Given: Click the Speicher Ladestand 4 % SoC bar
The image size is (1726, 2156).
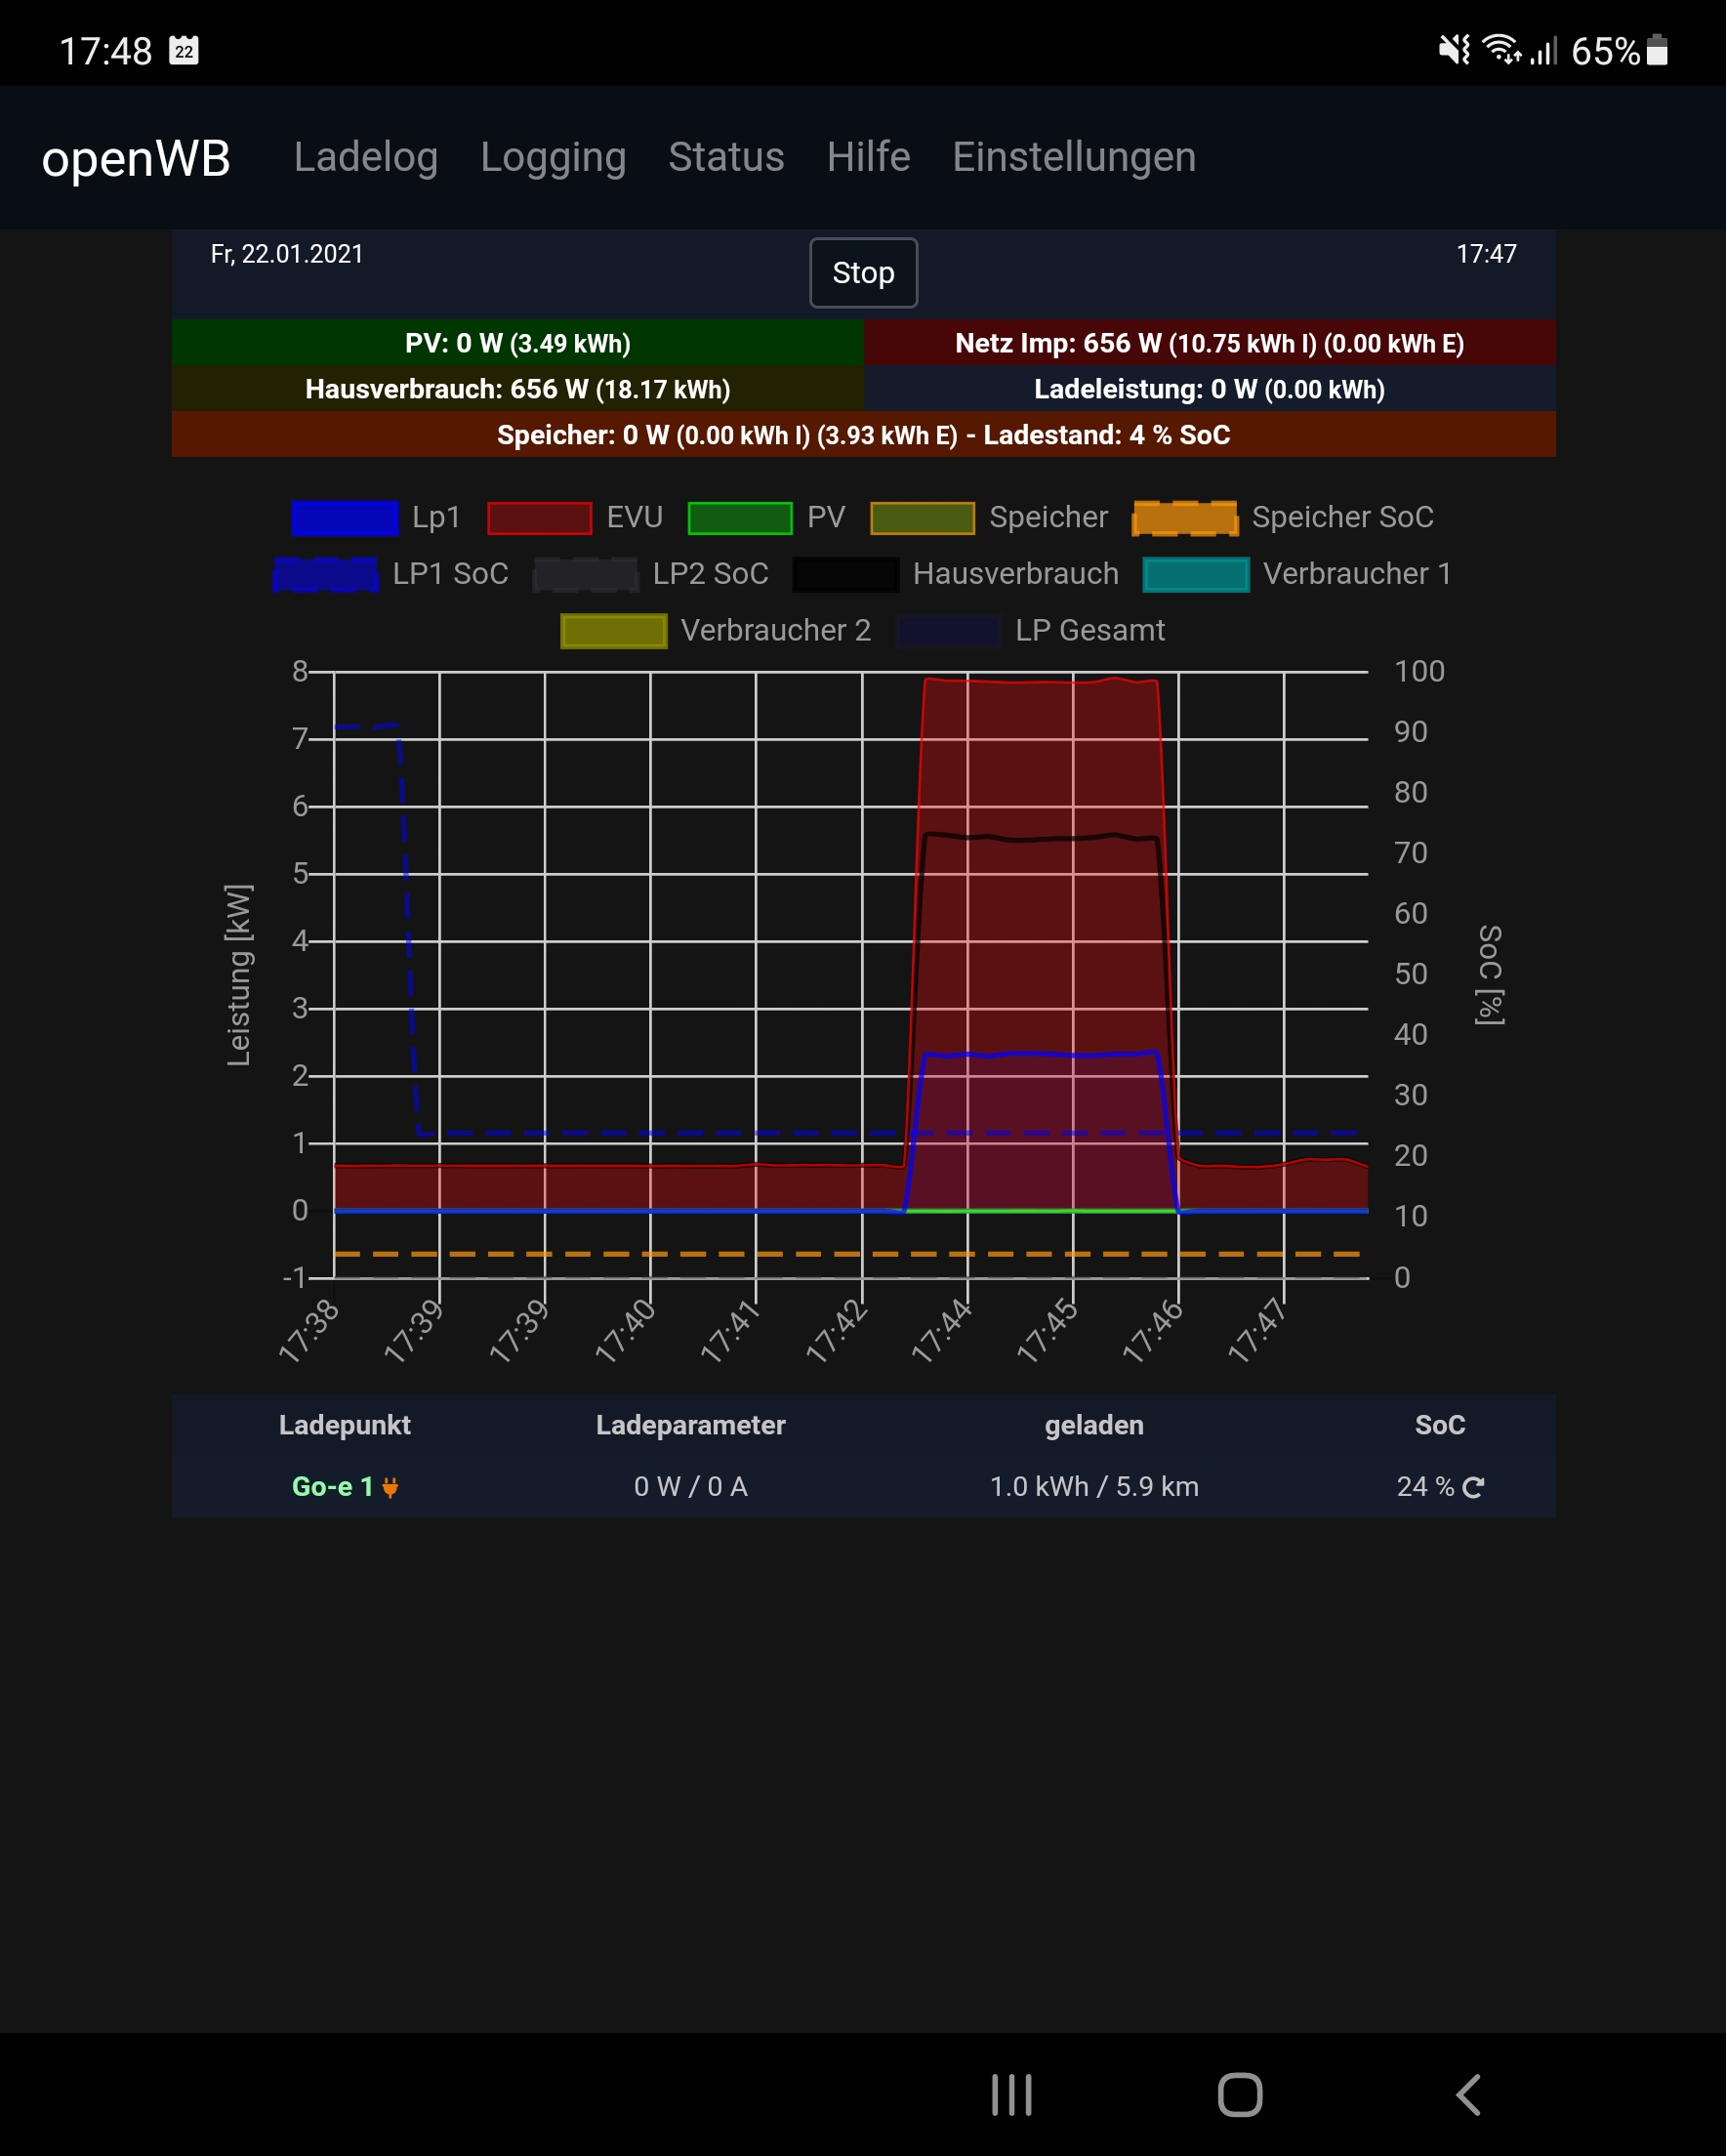Looking at the screenshot, I should click(x=864, y=435).
